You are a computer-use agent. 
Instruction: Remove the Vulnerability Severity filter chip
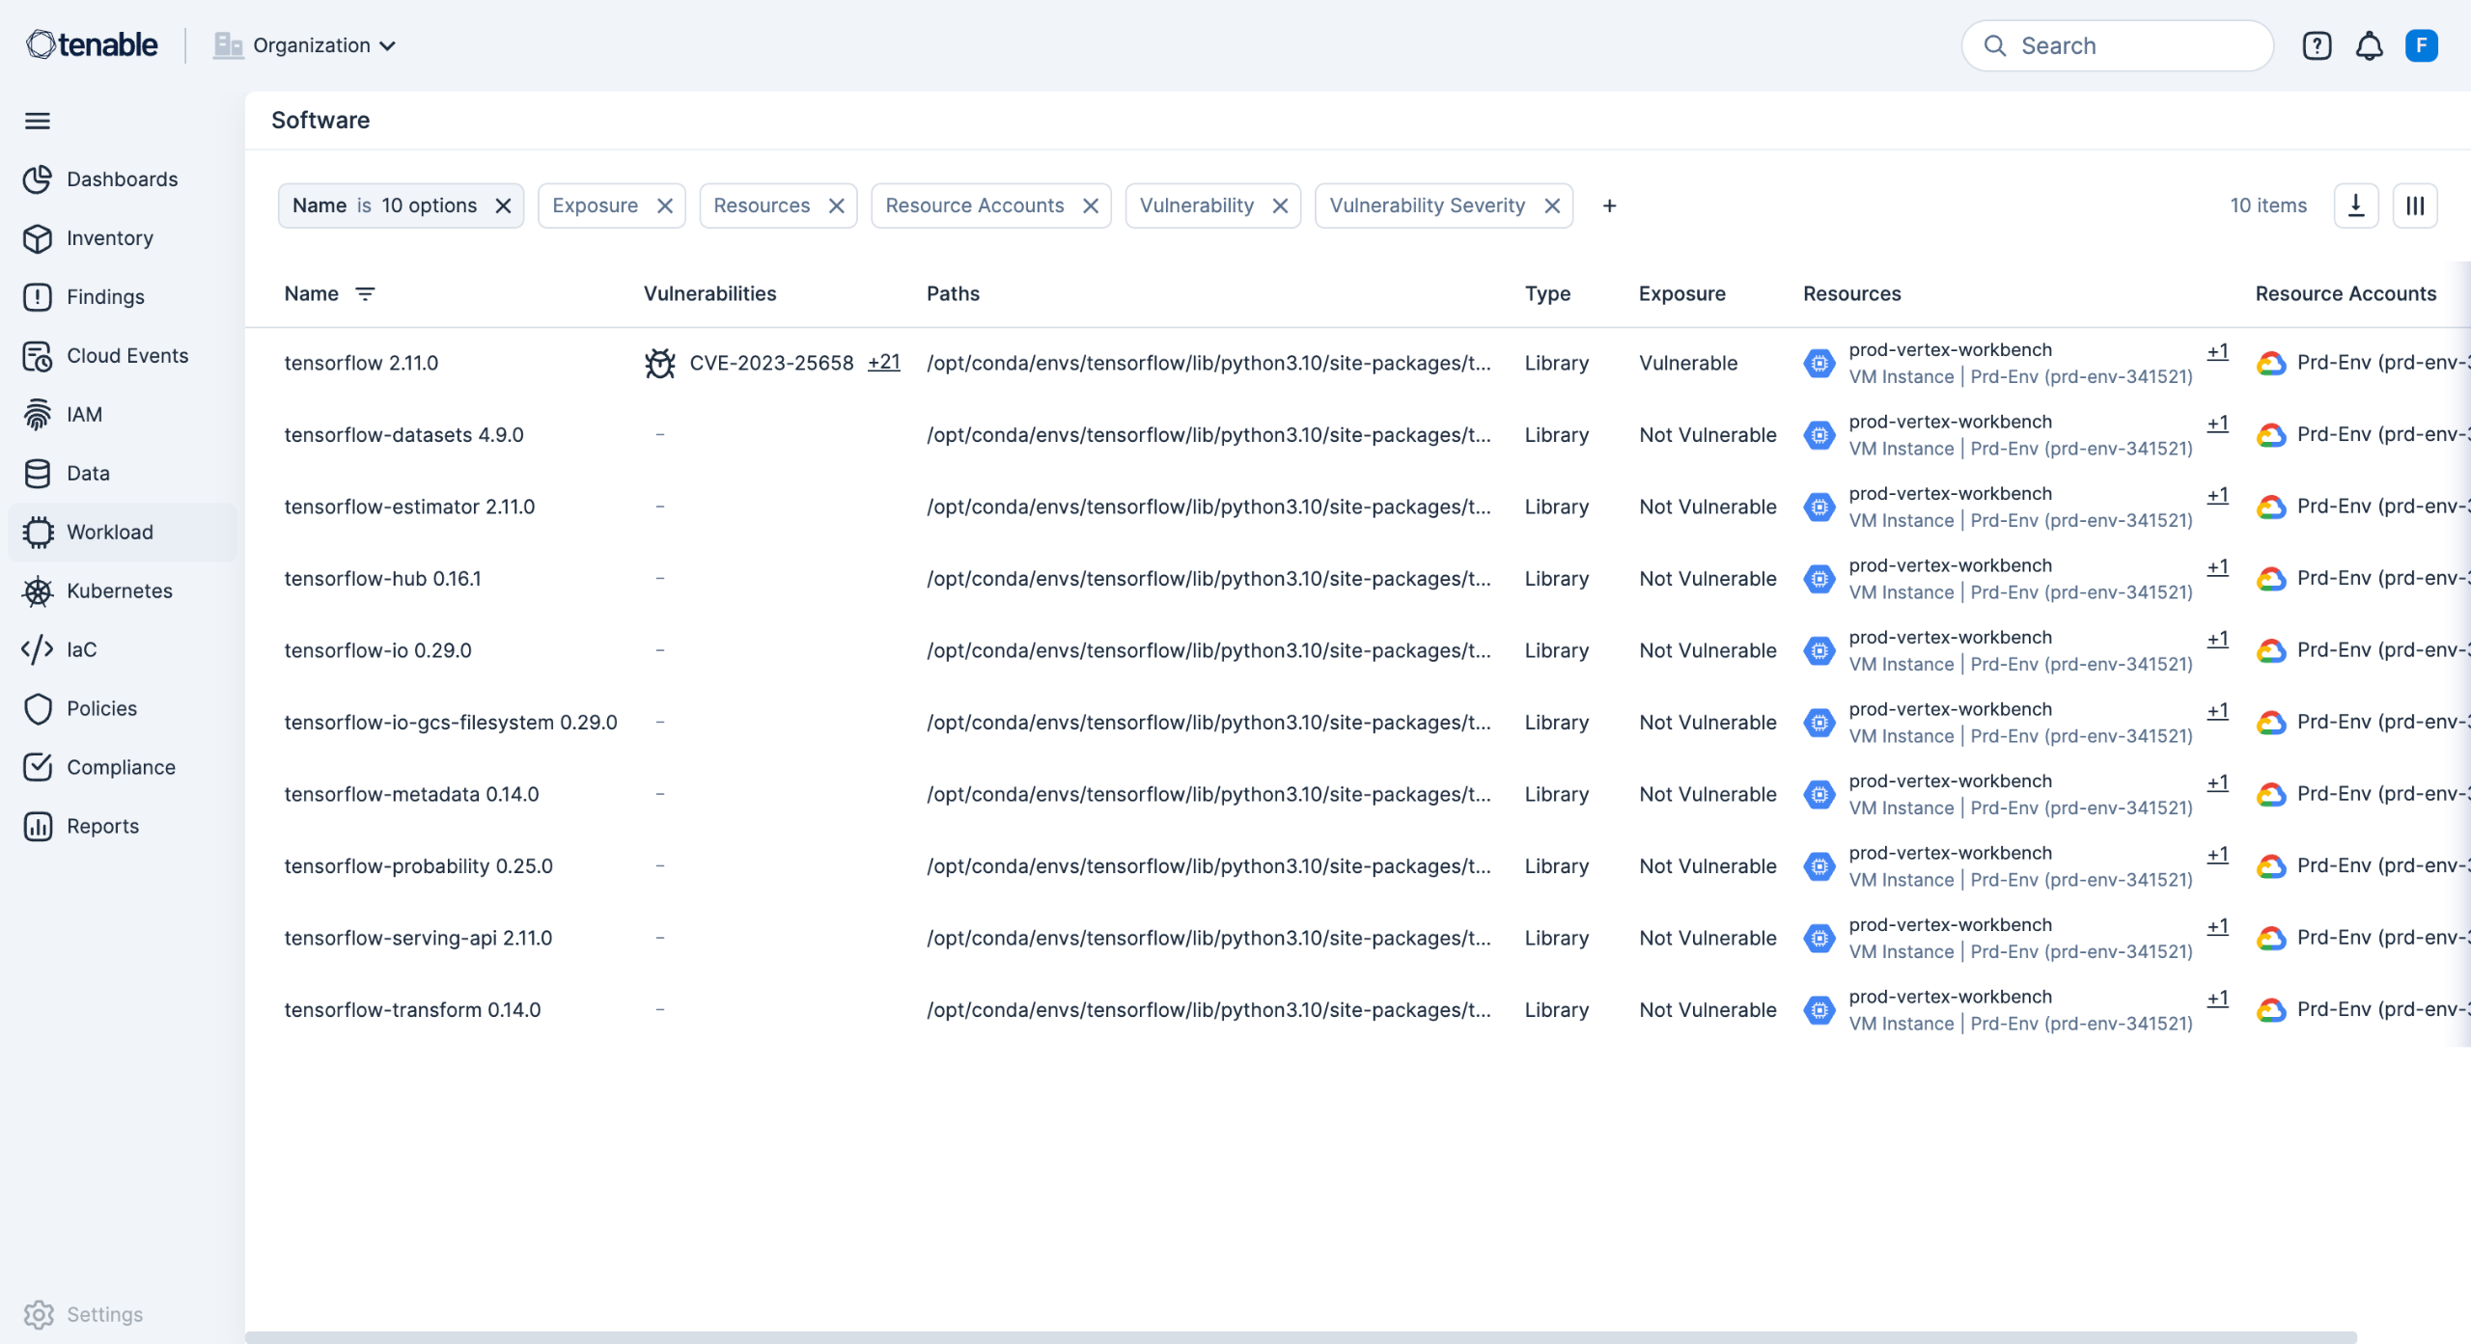(x=1552, y=206)
